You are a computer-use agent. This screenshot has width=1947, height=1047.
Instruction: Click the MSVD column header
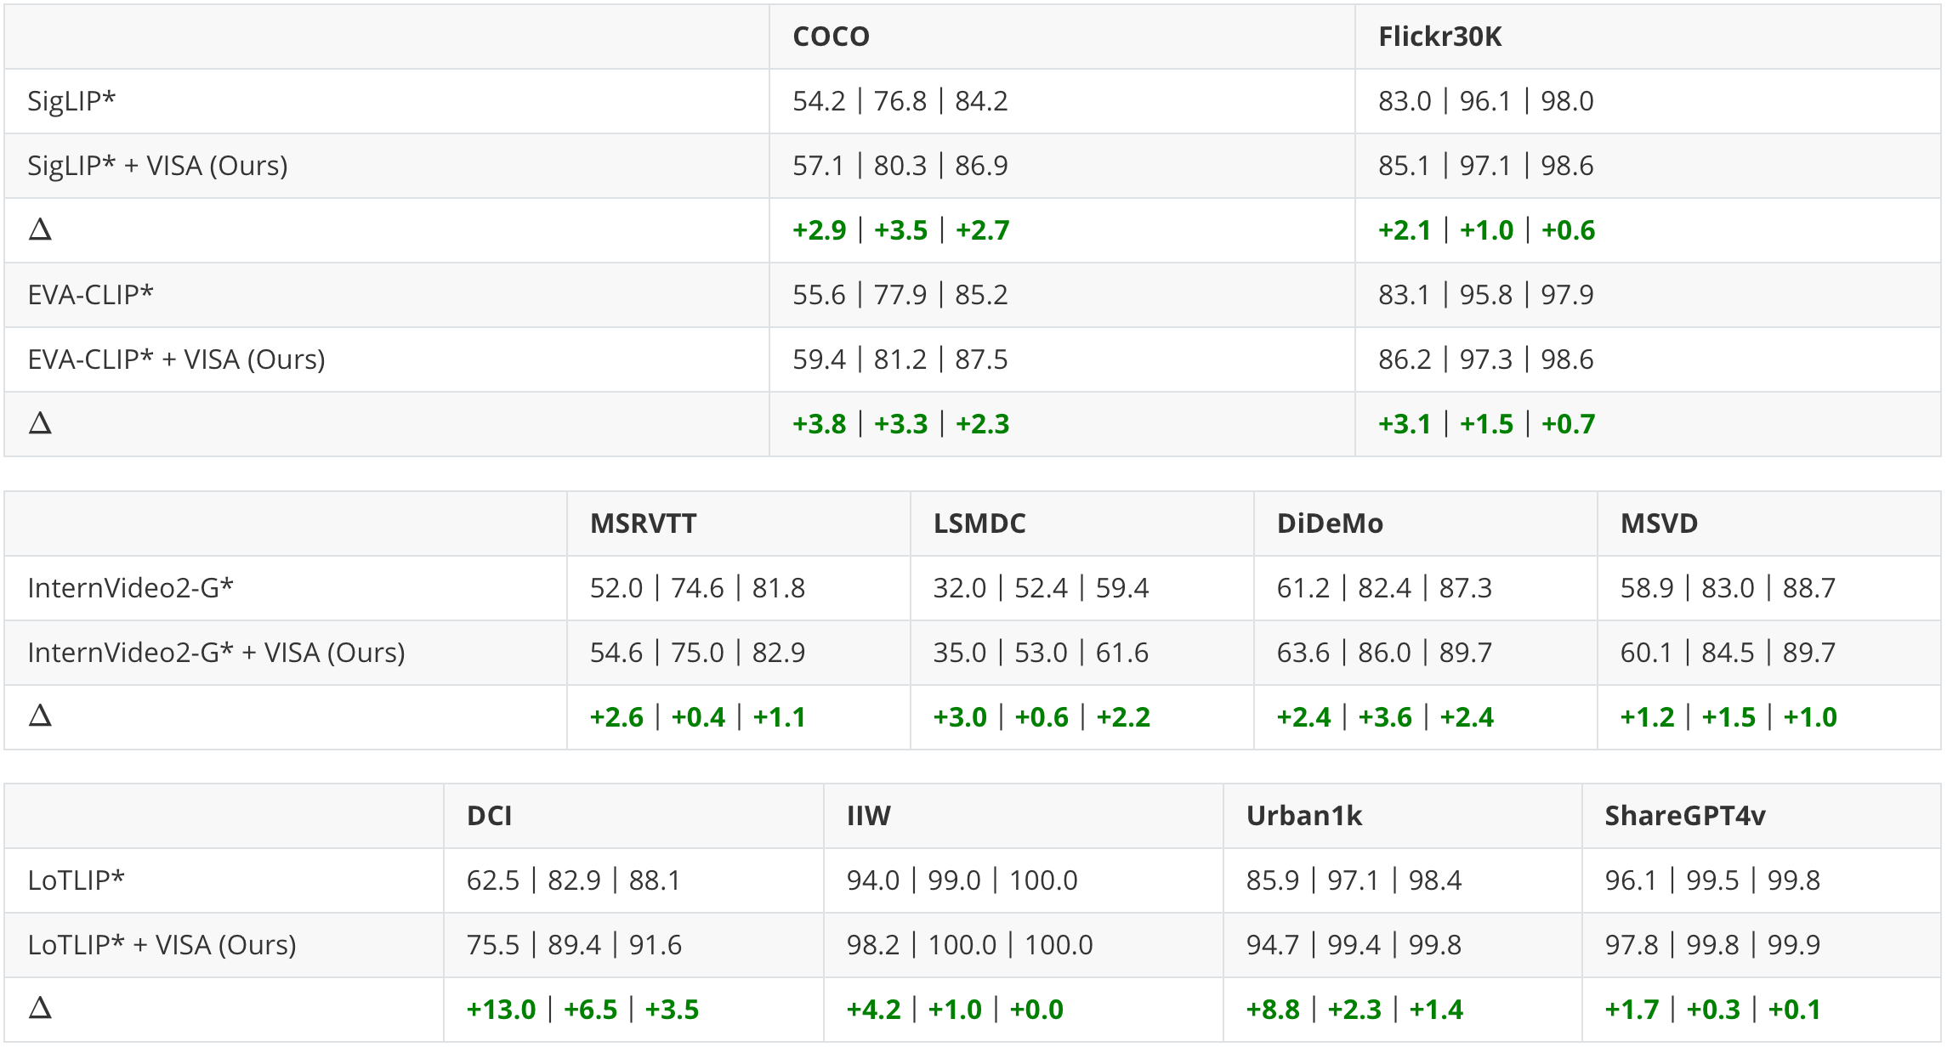1659,523
